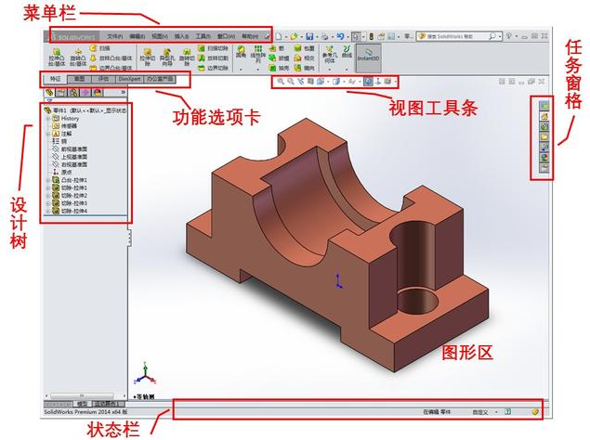Screen dimensions: 590x440
Task: Click the help question icon in the status bar
Action: 507,412
